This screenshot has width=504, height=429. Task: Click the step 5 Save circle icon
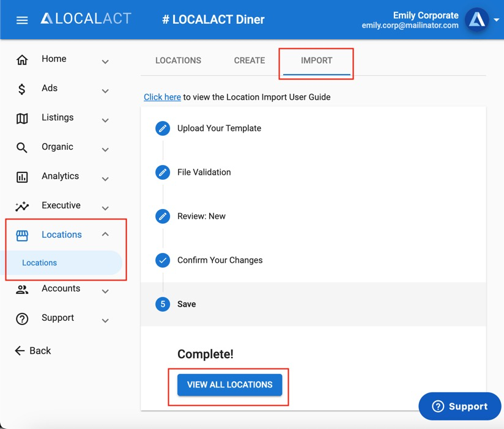[x=163, y=304]
